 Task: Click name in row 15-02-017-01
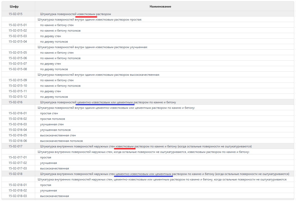tap(45, 157)
